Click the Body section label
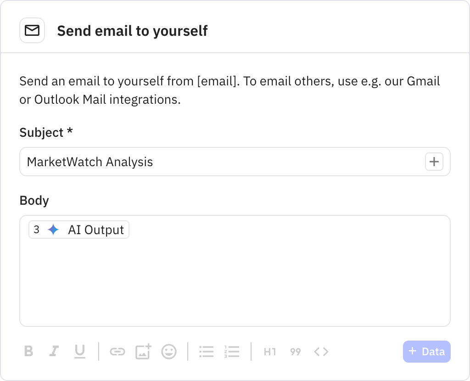The image size is (470, 381). tap(34, 200)
